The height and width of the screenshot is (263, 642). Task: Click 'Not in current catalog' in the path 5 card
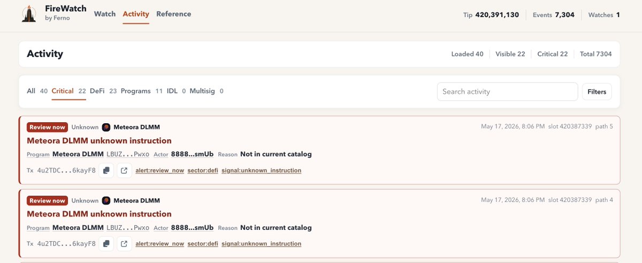point(276,154)
